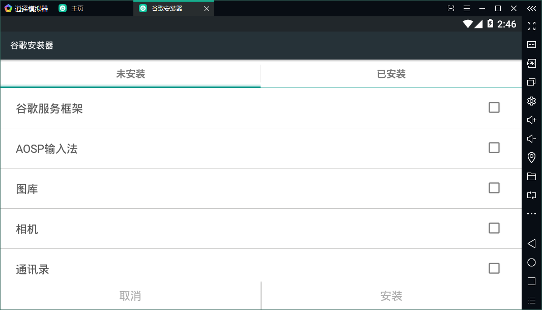This screenshot has height=310, width=542.
Task: Increase volume with speaker plus icon
Action: (532, 120)
